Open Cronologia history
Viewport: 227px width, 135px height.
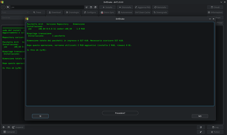point(72,12)
